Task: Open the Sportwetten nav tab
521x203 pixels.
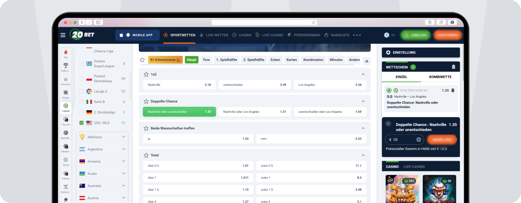Action: [x=180, y=35]
